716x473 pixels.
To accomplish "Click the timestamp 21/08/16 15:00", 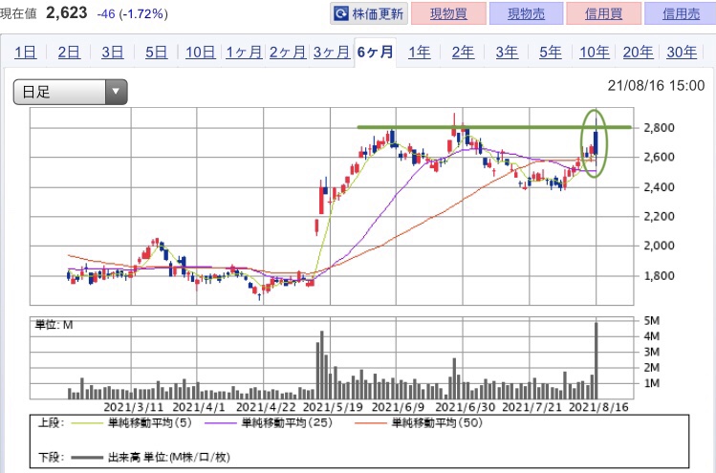I will click(656, 85).
